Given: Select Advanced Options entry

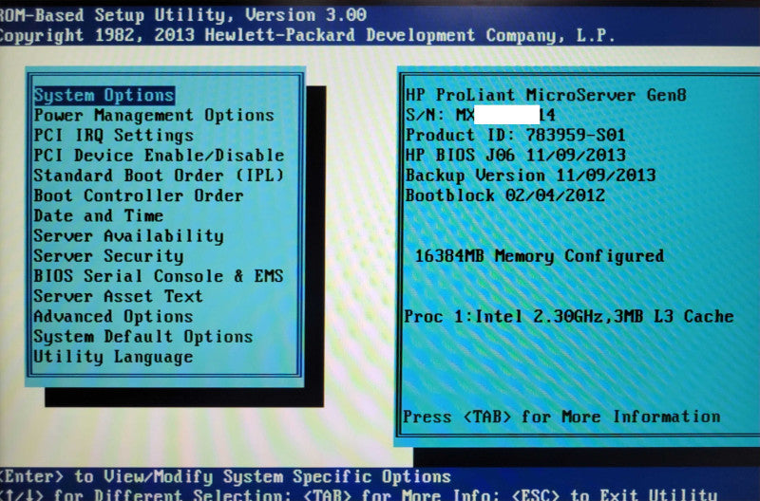Looking at the screenshot, I should (x=113, y=317).
